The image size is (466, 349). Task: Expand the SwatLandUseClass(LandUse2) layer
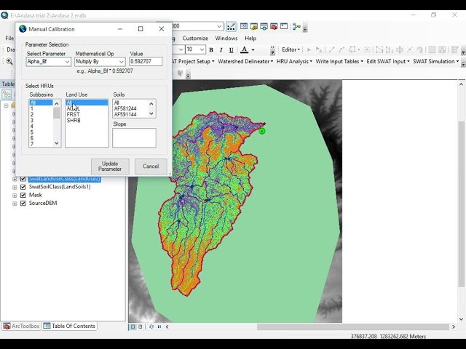(15, 179)
